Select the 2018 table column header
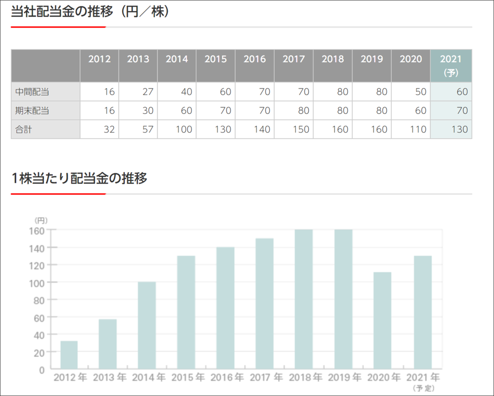The height and width of the screenshot is (396, 494). [x=333, y=66]
